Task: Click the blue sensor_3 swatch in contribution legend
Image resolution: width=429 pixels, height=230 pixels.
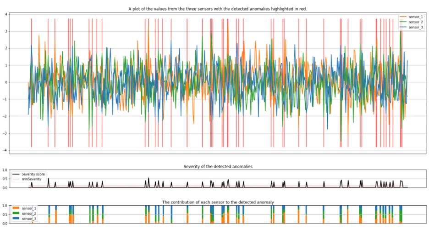Action: [x=16, y=219]
